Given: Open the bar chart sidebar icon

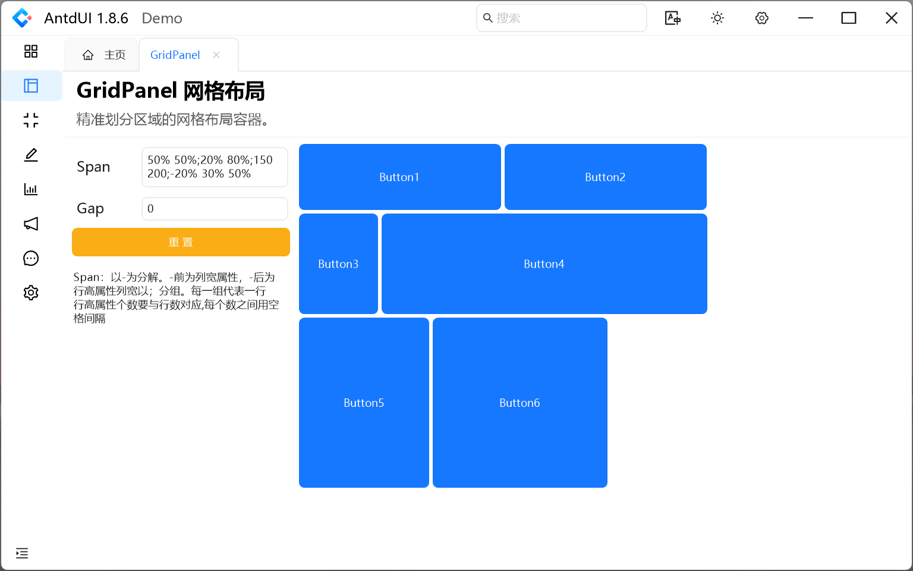Looking at the screenshot, I should point(31,189).
